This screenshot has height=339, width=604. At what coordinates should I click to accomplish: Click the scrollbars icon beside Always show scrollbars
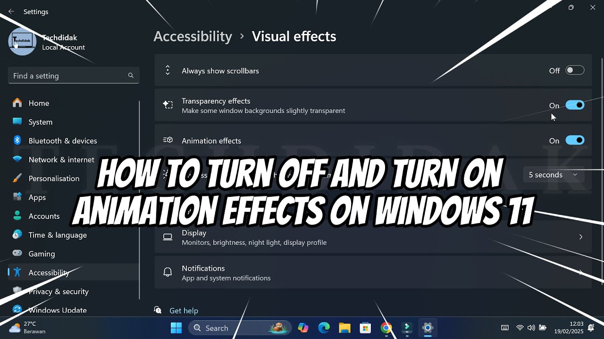[168, 71]
